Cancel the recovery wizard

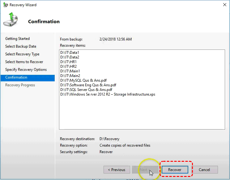pos(204,170)
